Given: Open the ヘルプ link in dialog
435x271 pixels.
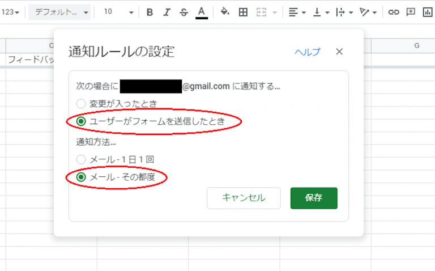Looking at the screenshot, I should (307, 52).
